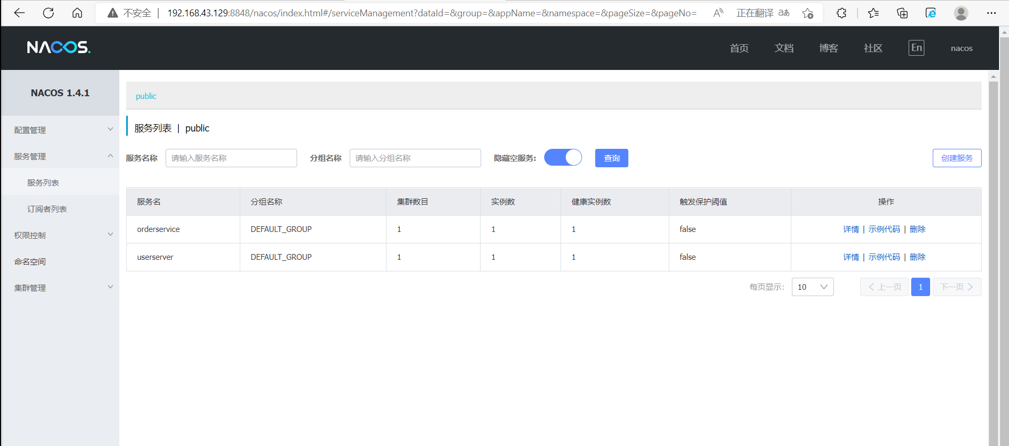Click the inner page vertical scrollbar
This screenshot has width=1009, height=446.
[x=993, y=263]
